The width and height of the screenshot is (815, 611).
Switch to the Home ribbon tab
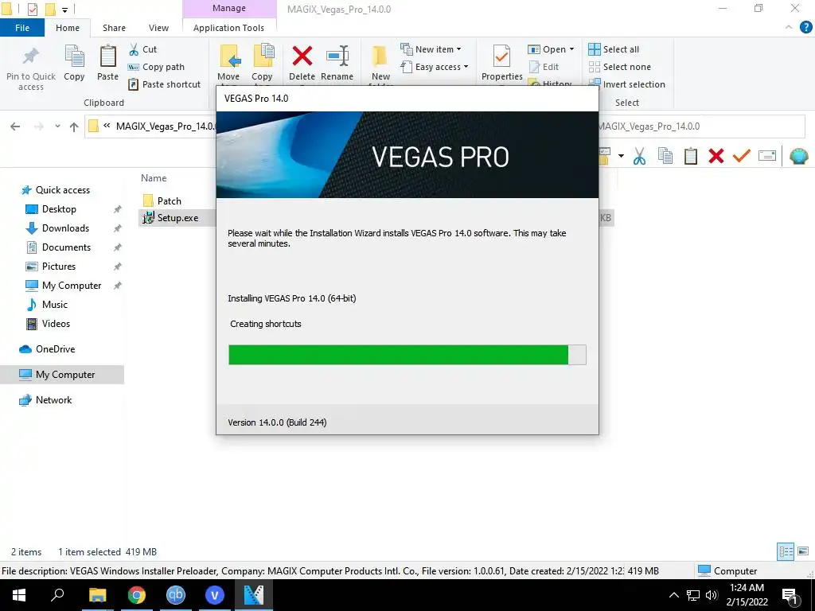point(68,28)
